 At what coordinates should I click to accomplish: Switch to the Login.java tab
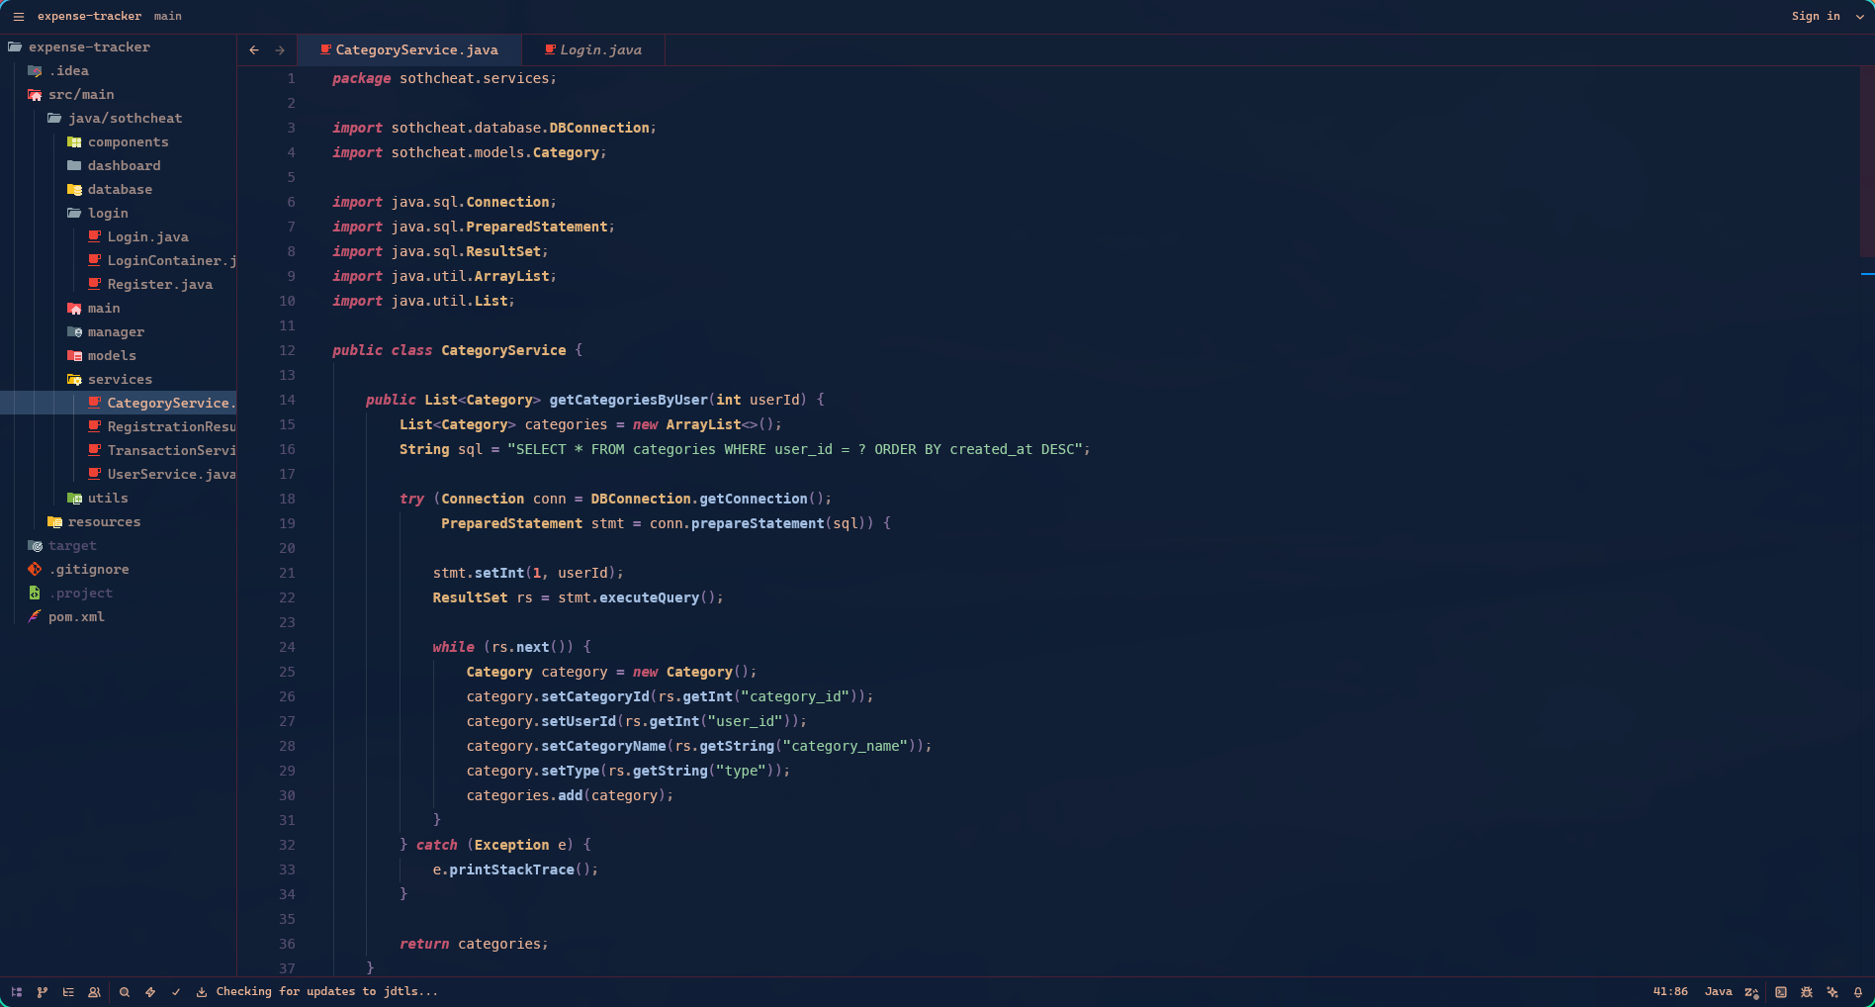tap(593, 49)
